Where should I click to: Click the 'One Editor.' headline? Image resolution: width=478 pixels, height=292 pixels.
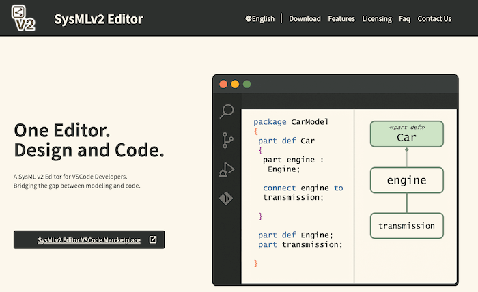coord(62,130)
